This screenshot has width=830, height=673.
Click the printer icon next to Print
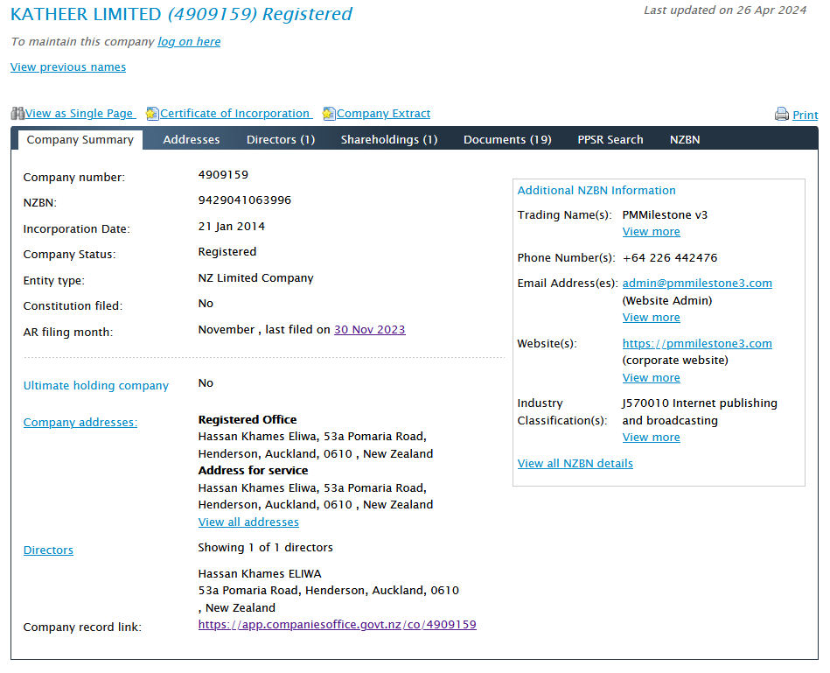click(781, 115)
